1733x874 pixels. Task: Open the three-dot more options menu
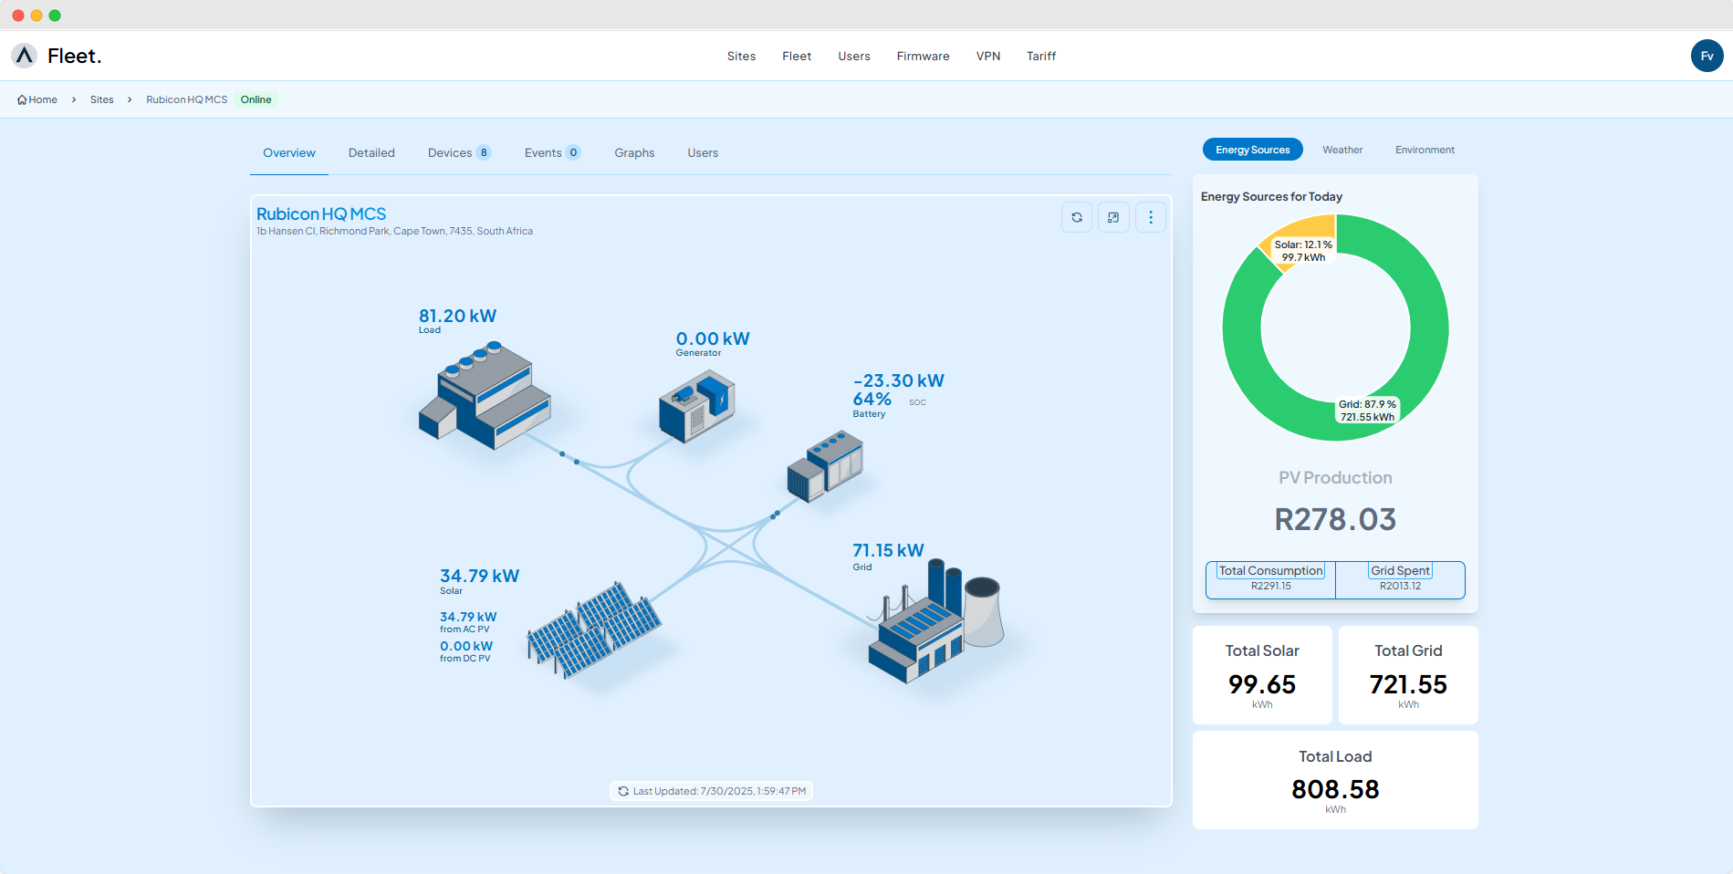[x=1150, y=217]
